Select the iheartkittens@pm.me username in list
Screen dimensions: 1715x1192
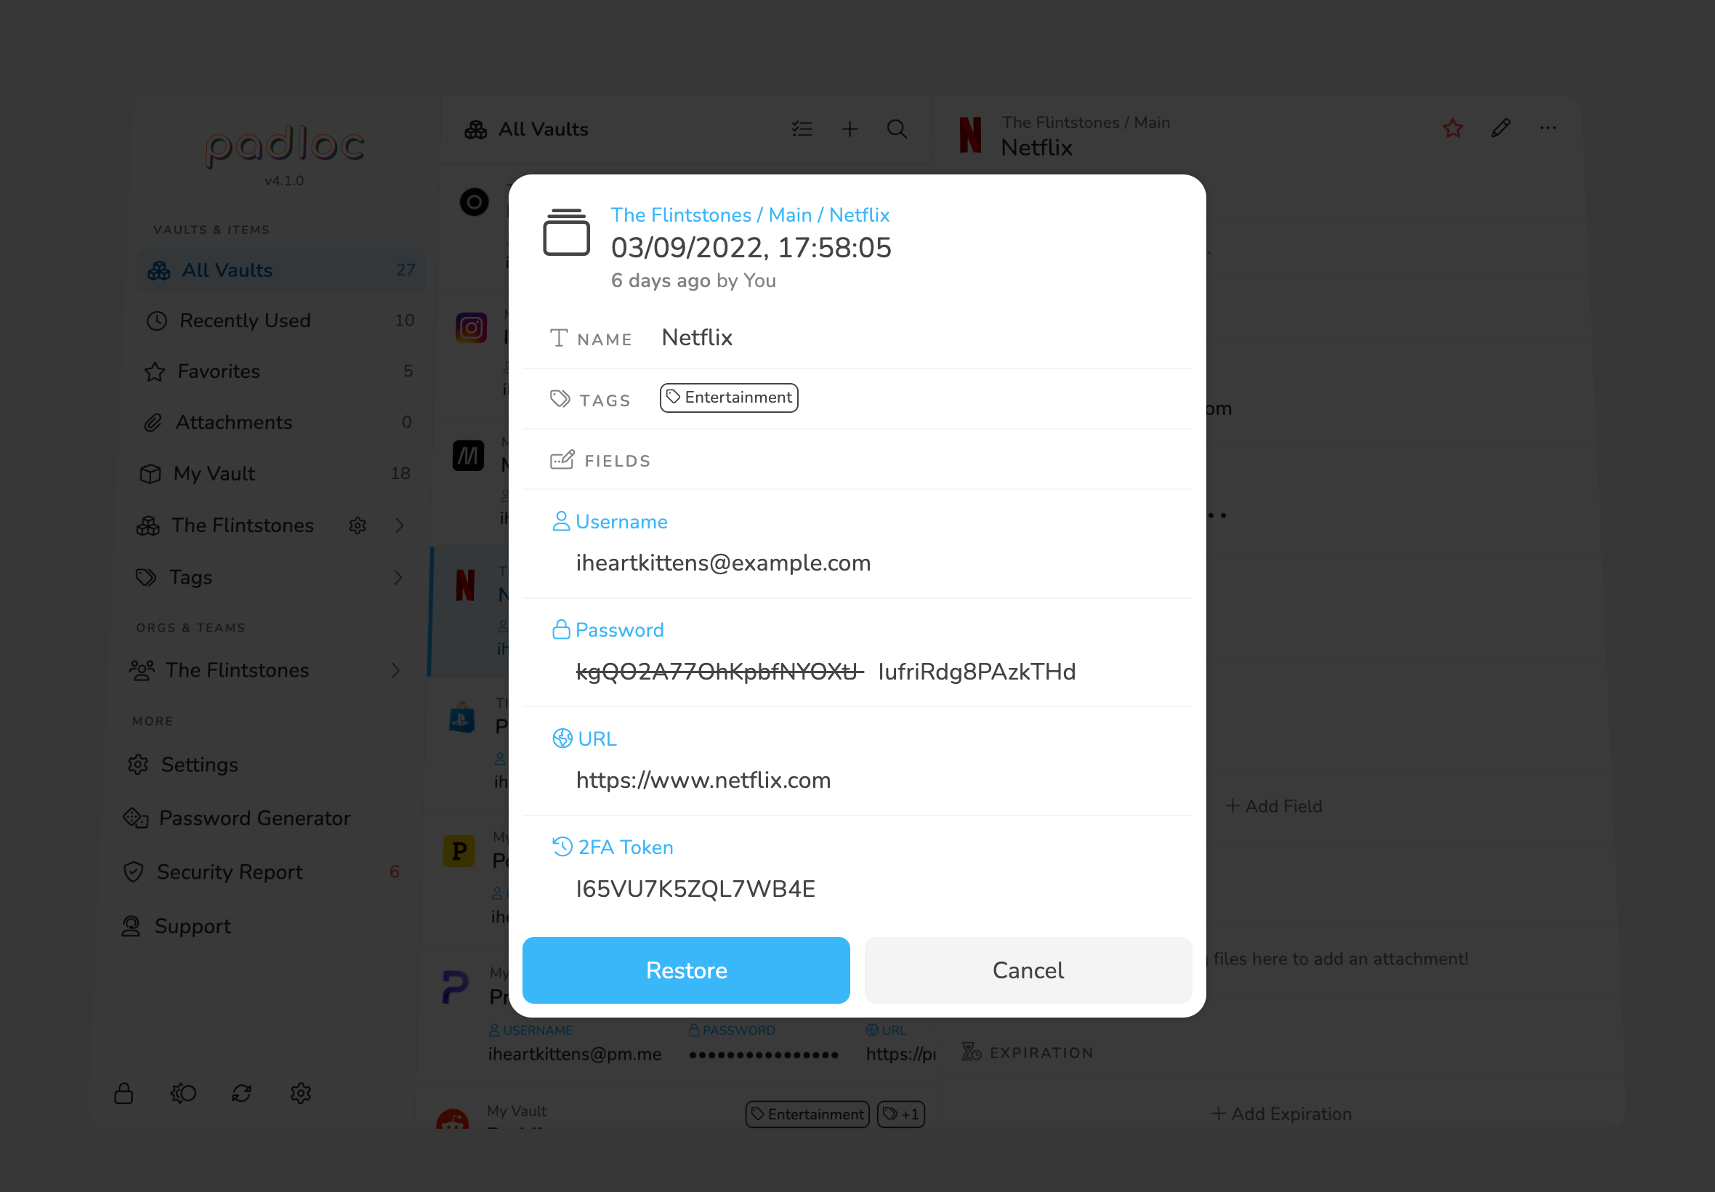(575, 1054)
